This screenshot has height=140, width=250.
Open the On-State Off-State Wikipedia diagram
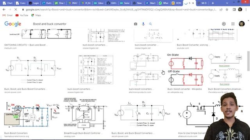(185, 70)
